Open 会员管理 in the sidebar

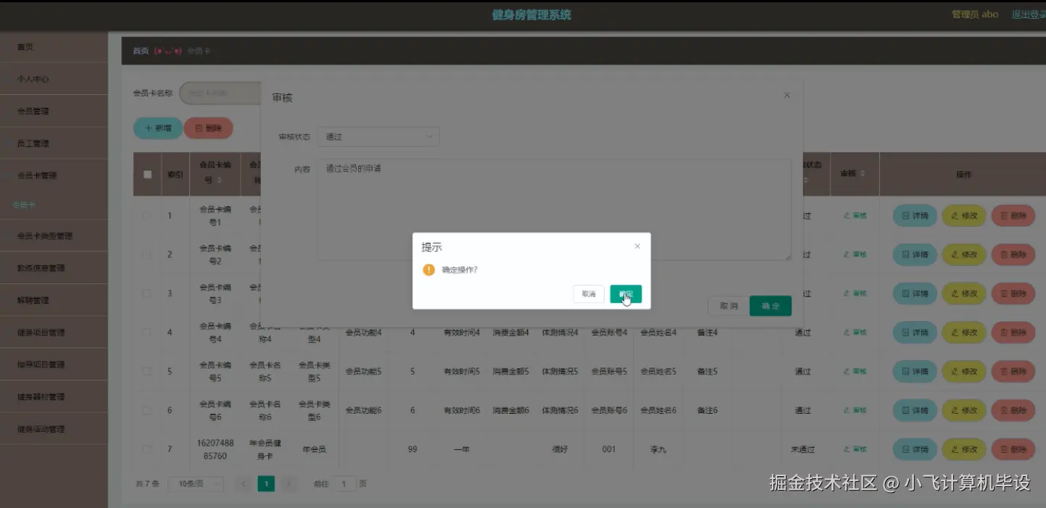54,111
